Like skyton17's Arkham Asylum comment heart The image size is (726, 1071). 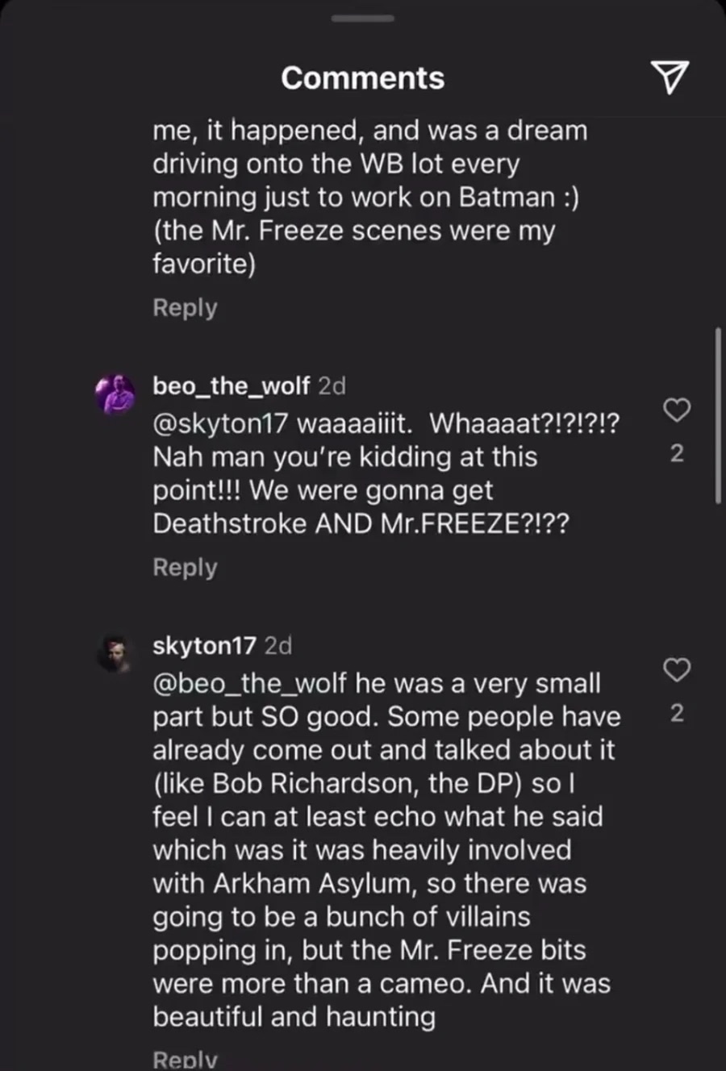(677, 669)
